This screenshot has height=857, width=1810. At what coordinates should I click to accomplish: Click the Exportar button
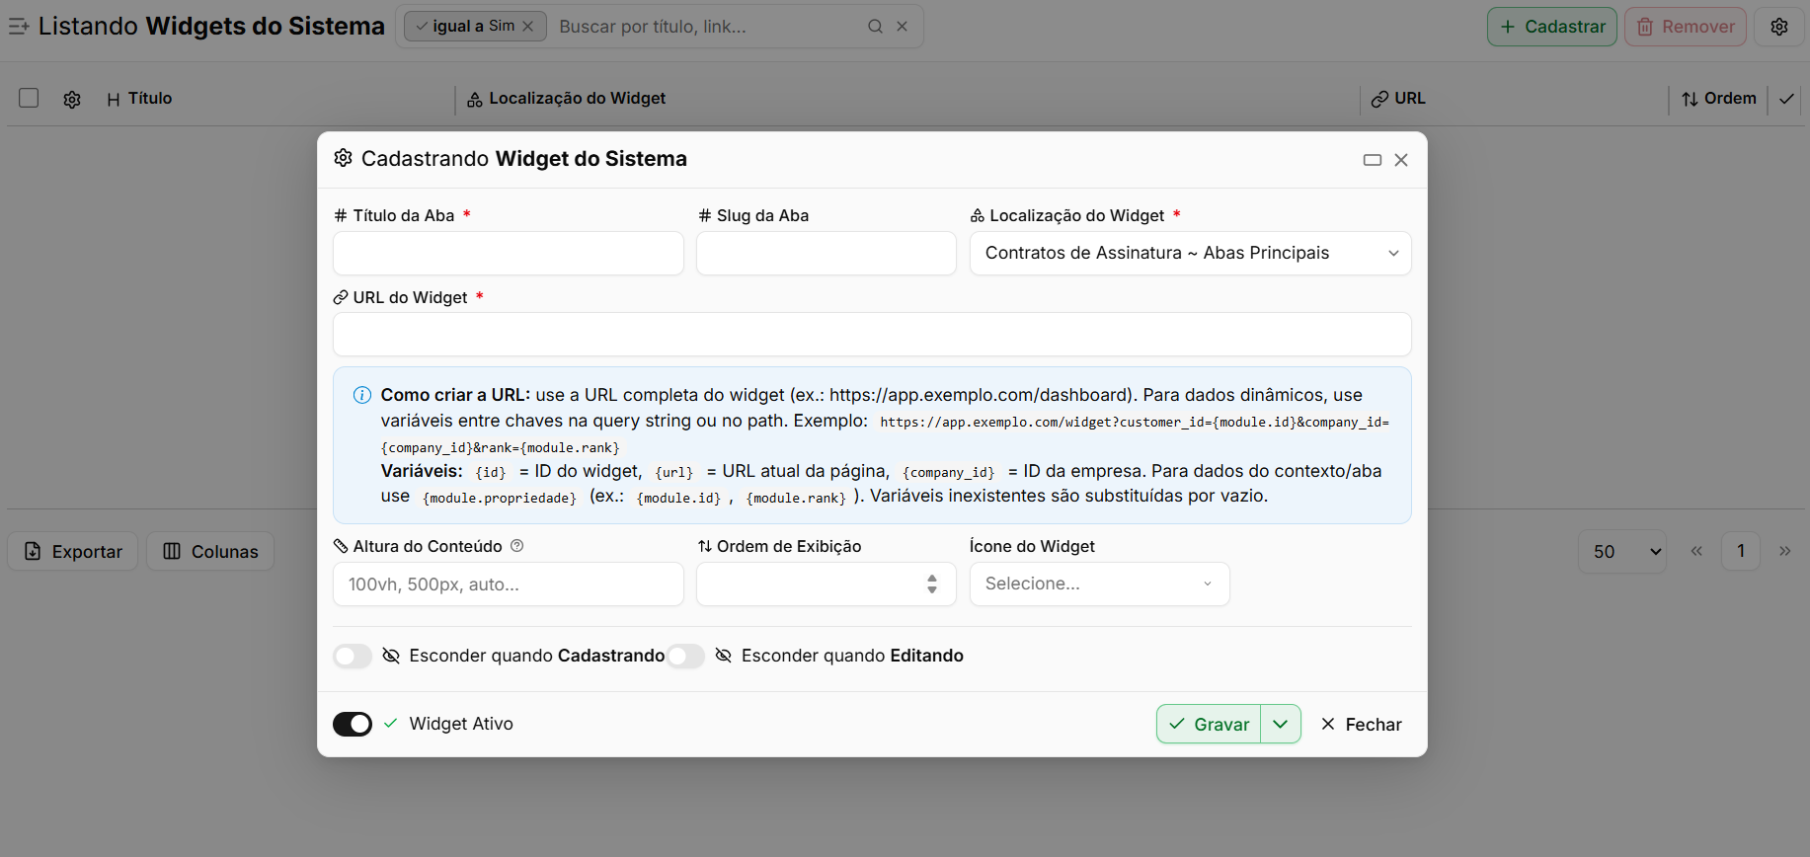73,551
